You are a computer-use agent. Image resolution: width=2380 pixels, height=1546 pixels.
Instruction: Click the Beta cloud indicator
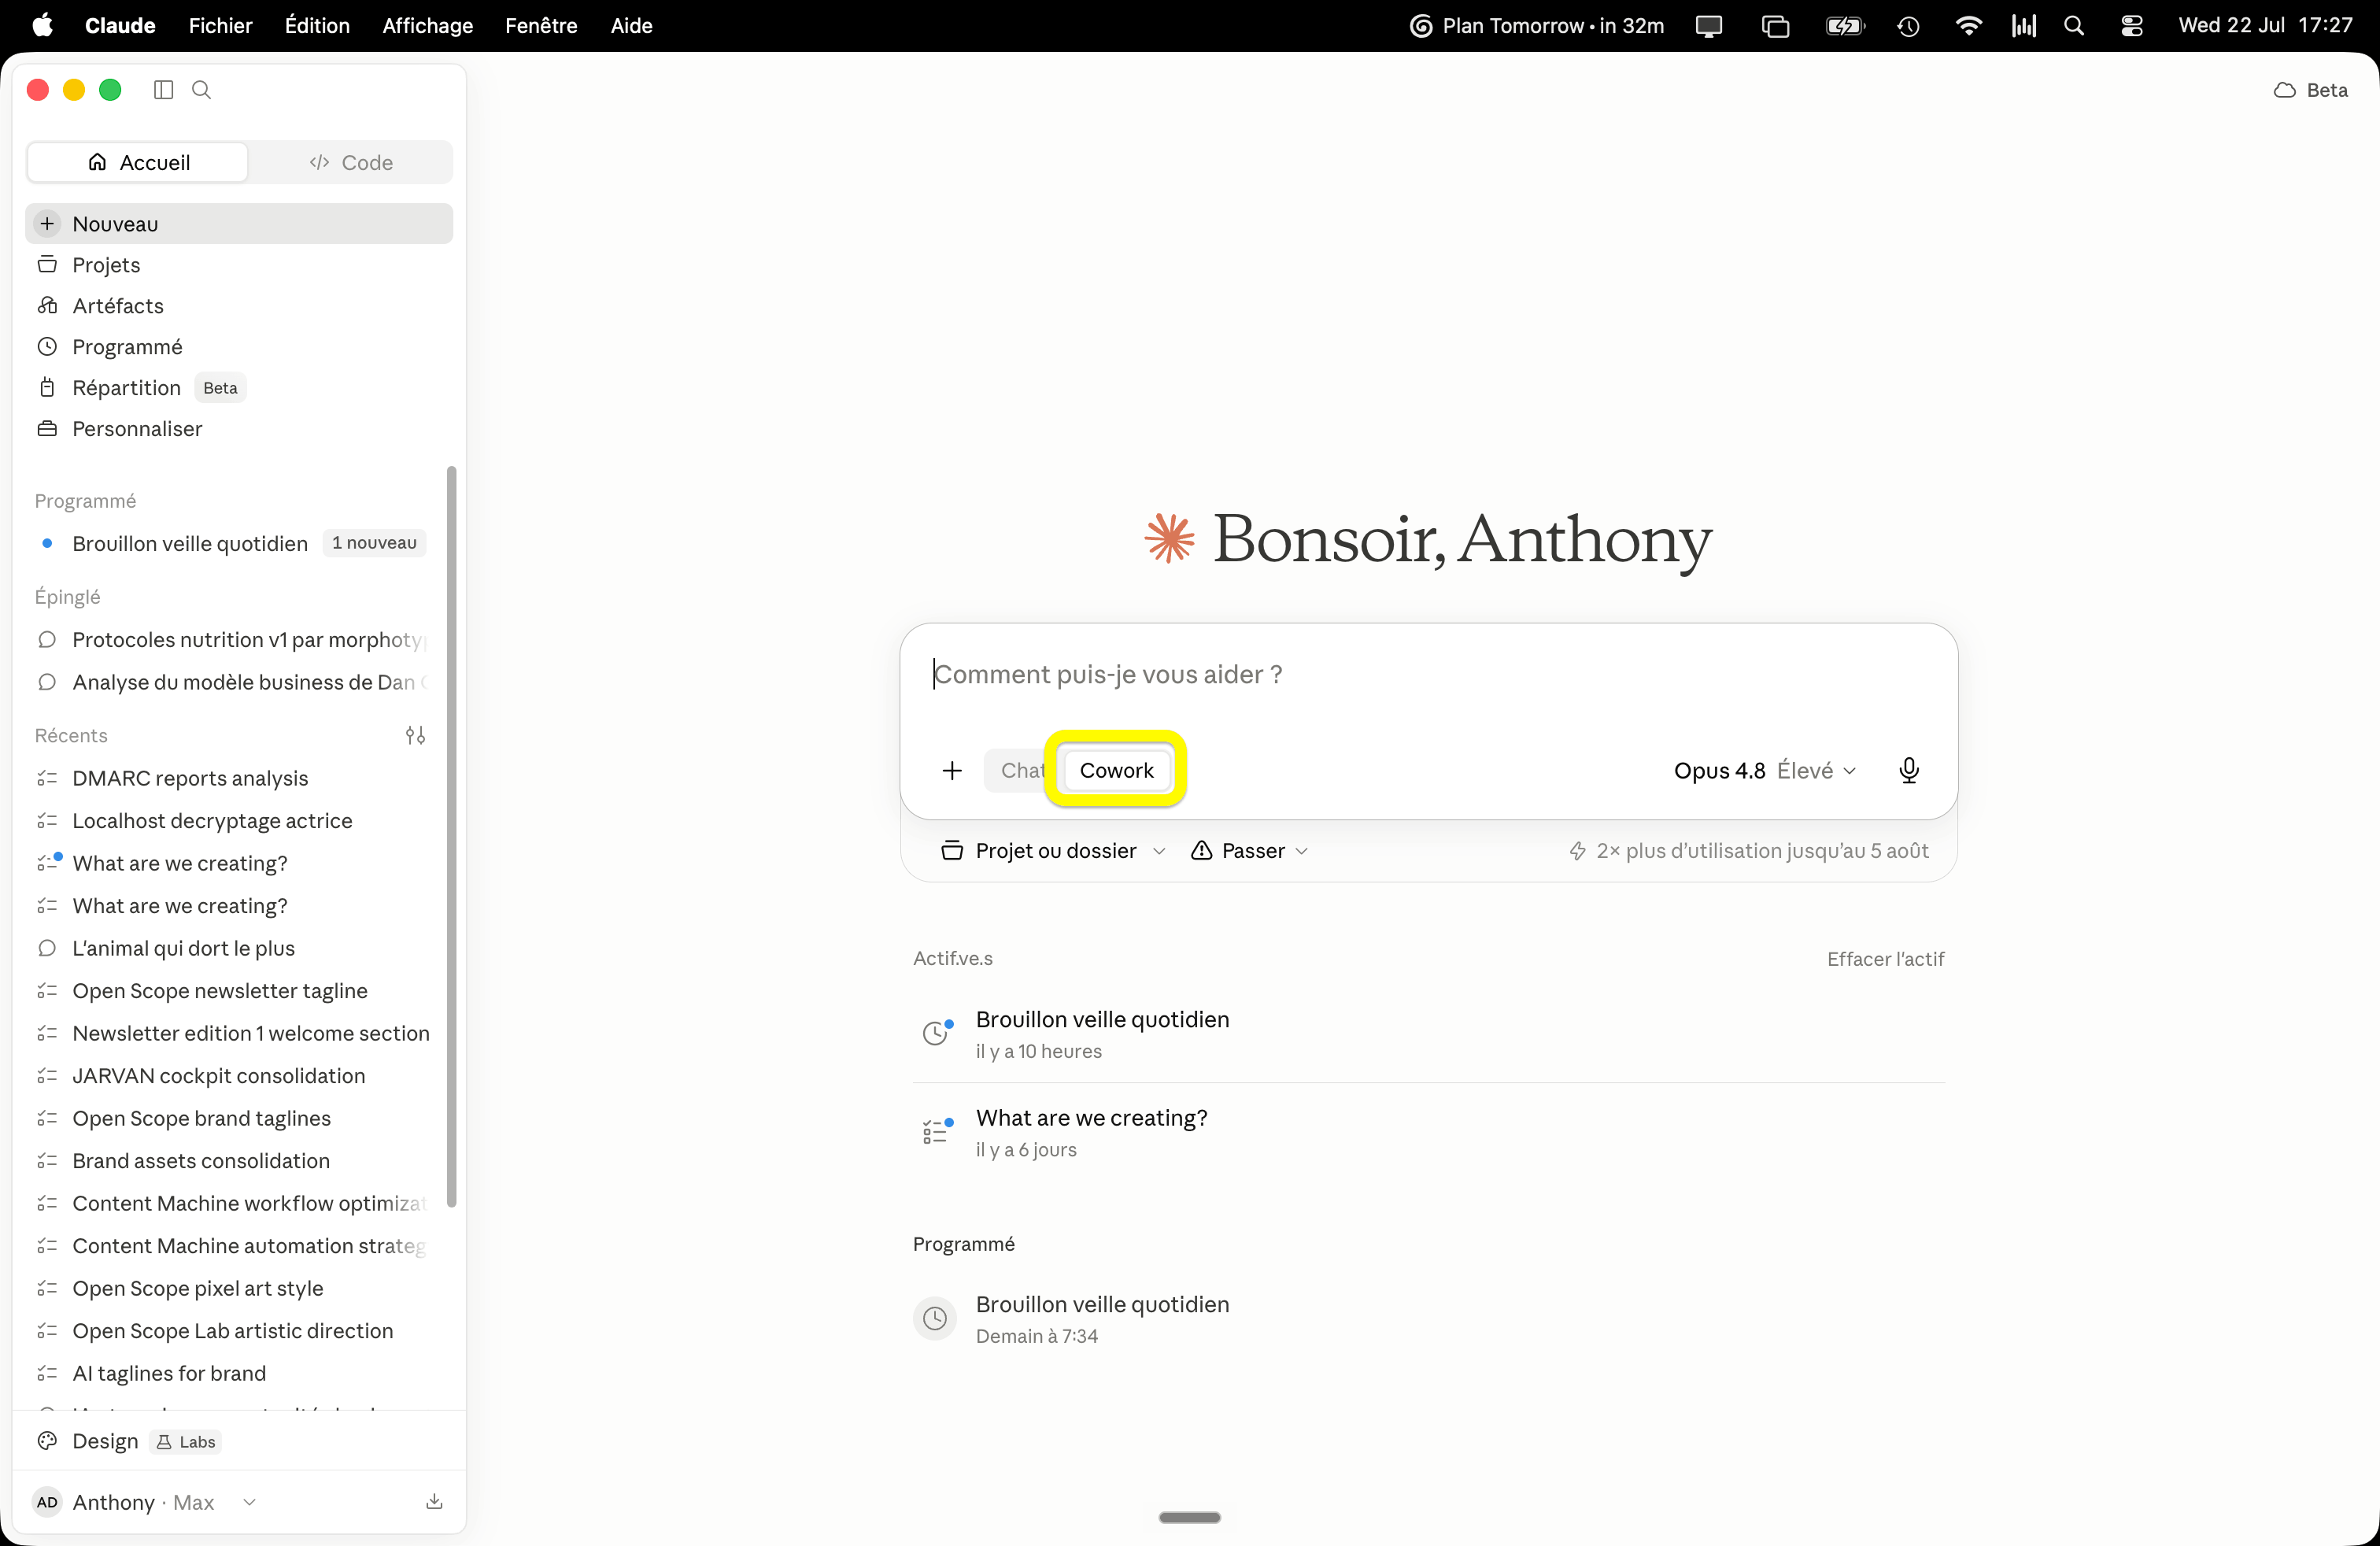[2310, 90]
